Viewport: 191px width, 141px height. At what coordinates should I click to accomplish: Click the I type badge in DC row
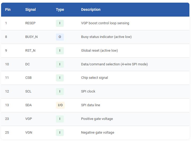click(x=60, y=64)
